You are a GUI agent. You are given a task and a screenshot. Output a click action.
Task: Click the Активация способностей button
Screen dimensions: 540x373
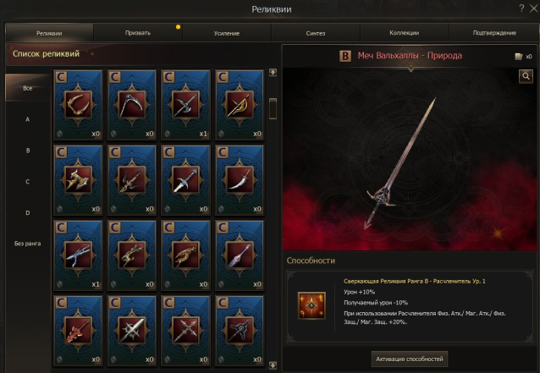coord(410,359)
